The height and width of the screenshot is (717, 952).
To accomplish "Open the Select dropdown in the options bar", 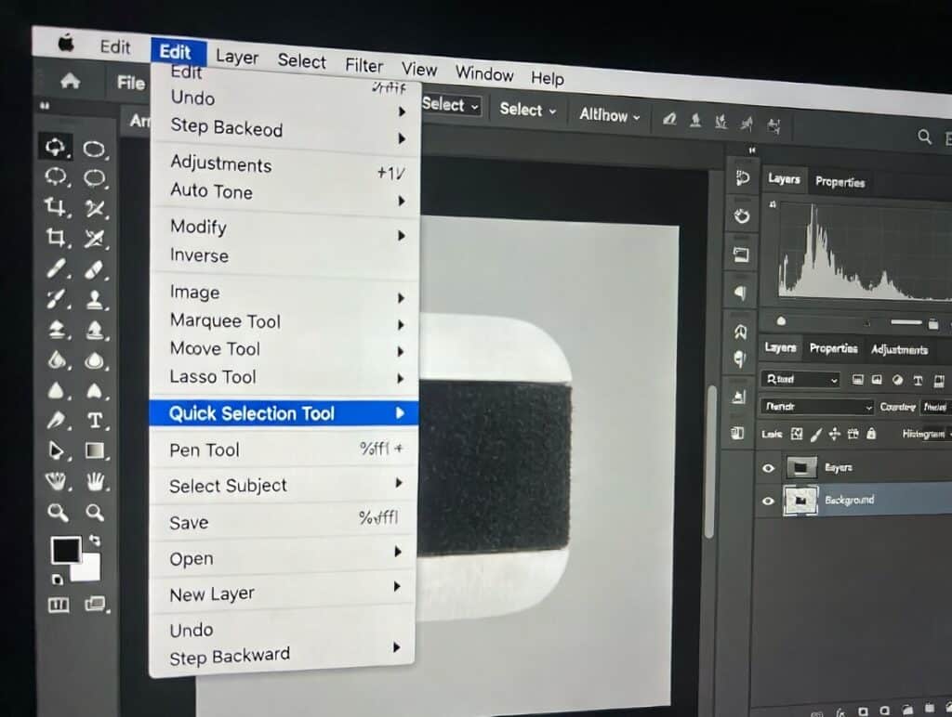I will pyautogui.click(x=449, y=105).
